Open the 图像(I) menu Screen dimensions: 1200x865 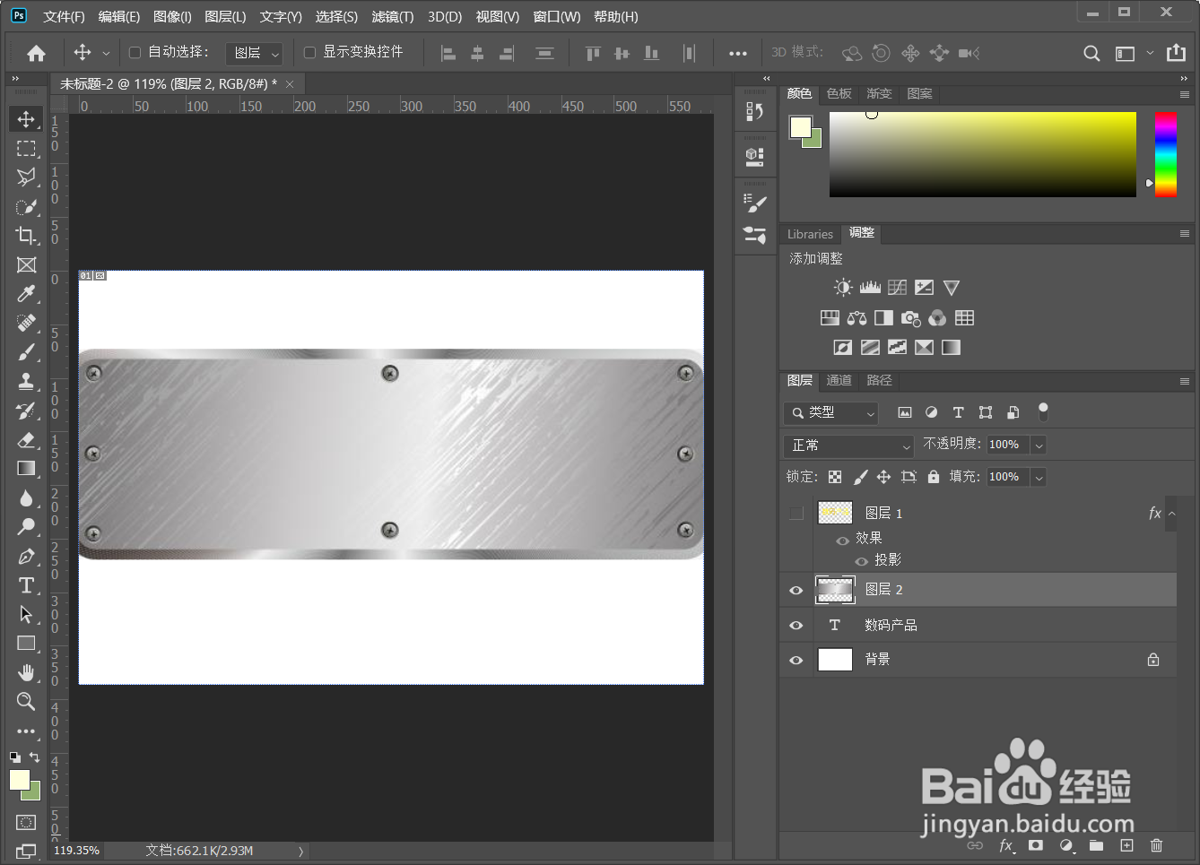172,17
